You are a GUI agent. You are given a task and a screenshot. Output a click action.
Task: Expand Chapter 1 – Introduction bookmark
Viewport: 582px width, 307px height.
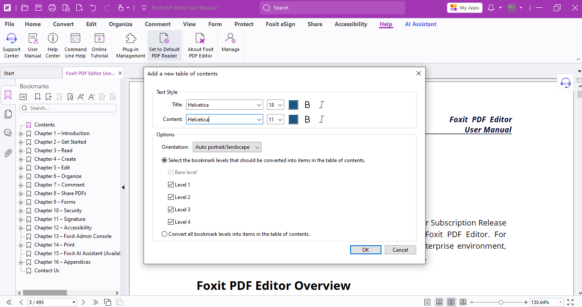(21, 133)
